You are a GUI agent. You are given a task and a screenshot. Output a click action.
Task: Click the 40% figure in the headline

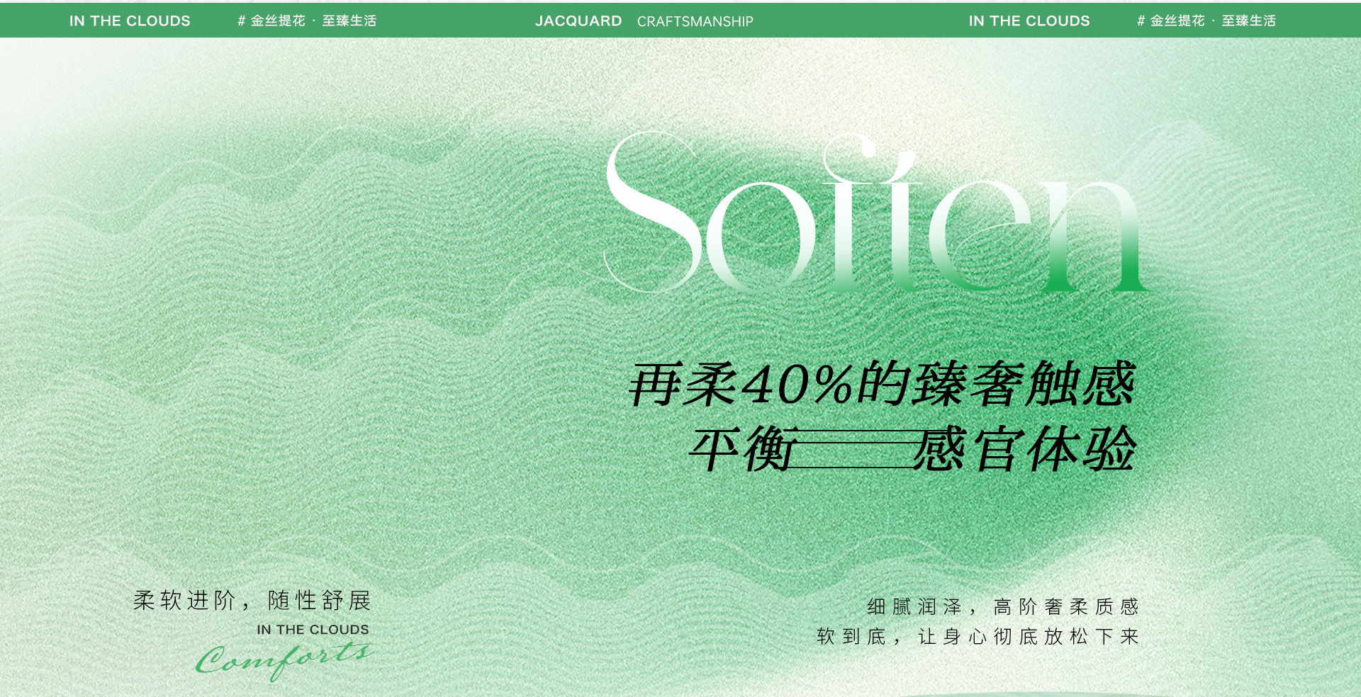796,385
